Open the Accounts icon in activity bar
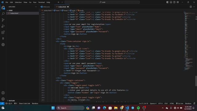Viewport: 197px width, 111px height. click(x=3, y=93)
